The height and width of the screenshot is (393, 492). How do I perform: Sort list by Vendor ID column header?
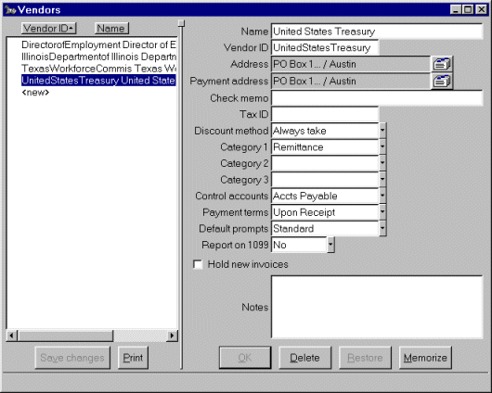(x=48, y=28)
